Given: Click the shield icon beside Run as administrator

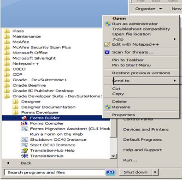Looking at the screenshot, I should tap(107, 24).
